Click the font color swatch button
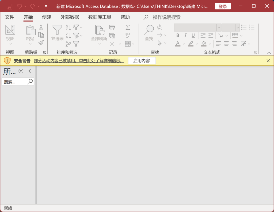The image size is (274, 212). pyautogui.click(x=178, y=44)
